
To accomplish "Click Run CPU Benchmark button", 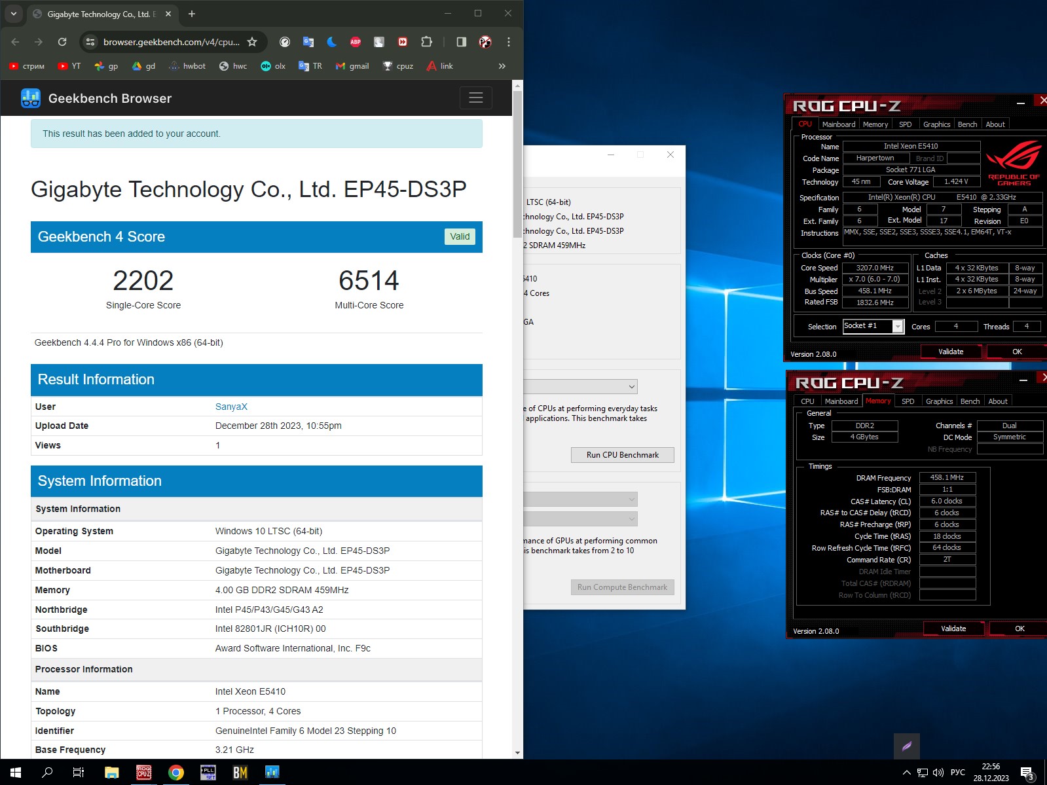I will (623, 455).
